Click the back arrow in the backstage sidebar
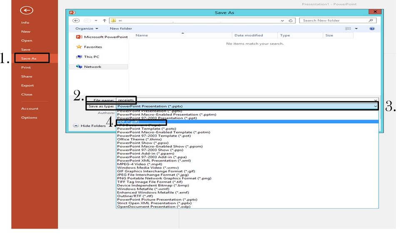Viewport: 416px width, 234px height. pyautogui.click(x=27, y=10)
